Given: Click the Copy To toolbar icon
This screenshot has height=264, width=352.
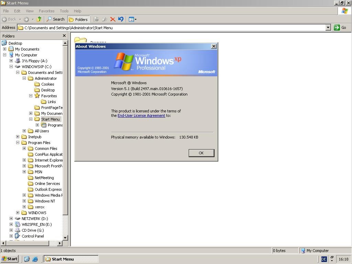Looking at the screenshot, I should point(104,19).
